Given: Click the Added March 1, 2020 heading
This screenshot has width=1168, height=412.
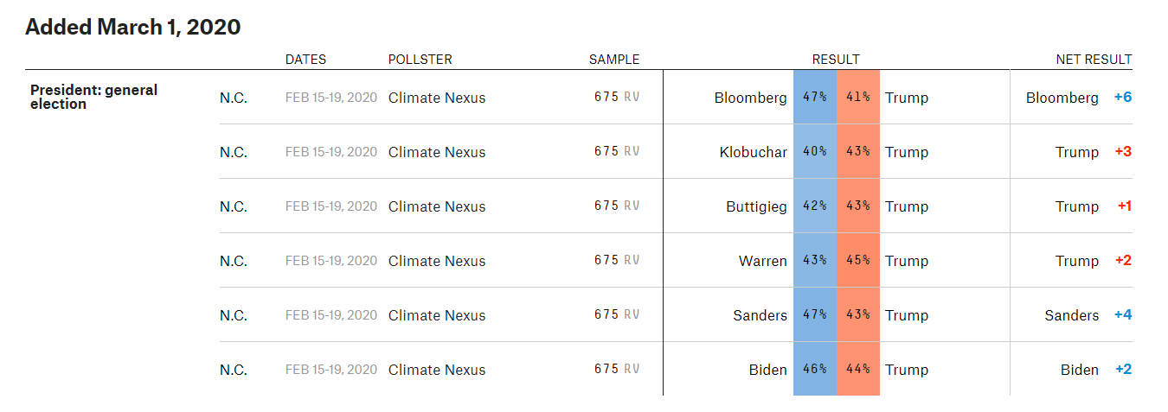Looking at the screenshot, I should click(x=132, y=27).
